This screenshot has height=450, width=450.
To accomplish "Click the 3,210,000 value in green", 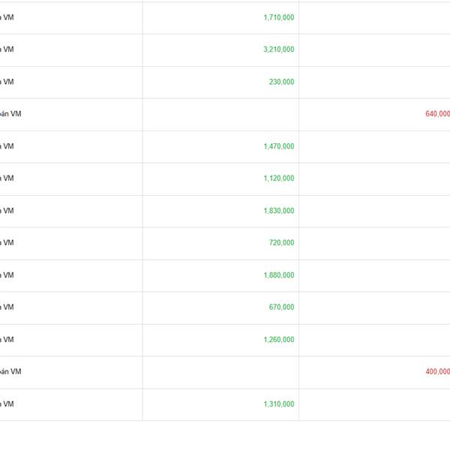I will (279, 49).
